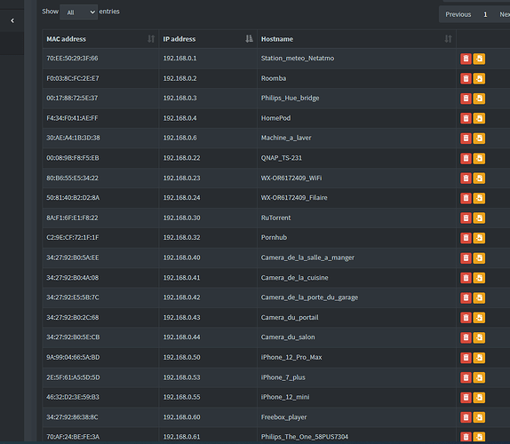This screenshot has height=444, width=510.
Task: Click the orange icon for iPhone_12_Pro_Max
Action: coord(479,358)
